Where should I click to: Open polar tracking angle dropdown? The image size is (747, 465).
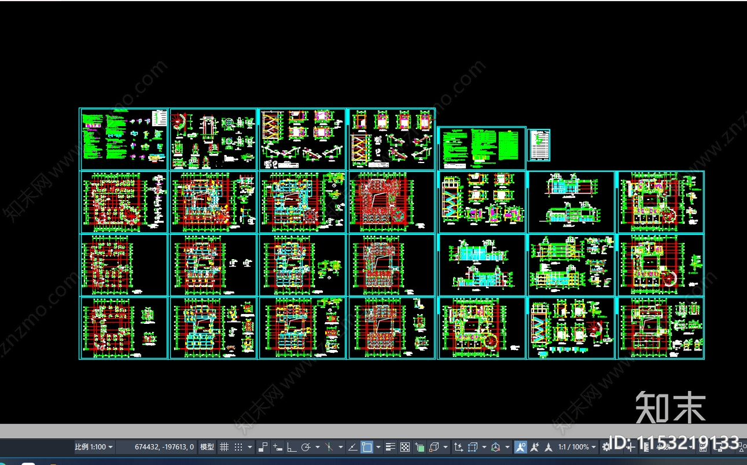(318, 446)
